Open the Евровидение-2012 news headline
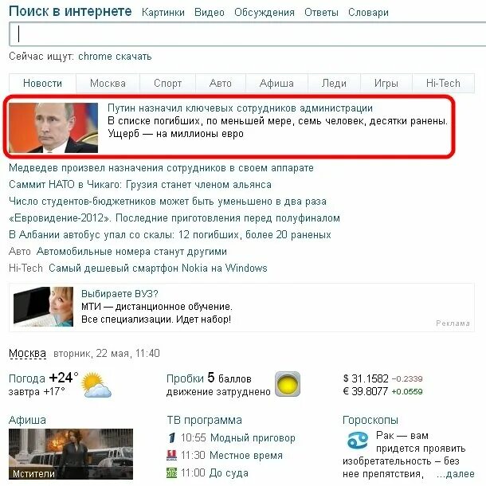Image resolution: width=486 pixels, height=486 pixels. pyautogui.click(x=174, y=218)
